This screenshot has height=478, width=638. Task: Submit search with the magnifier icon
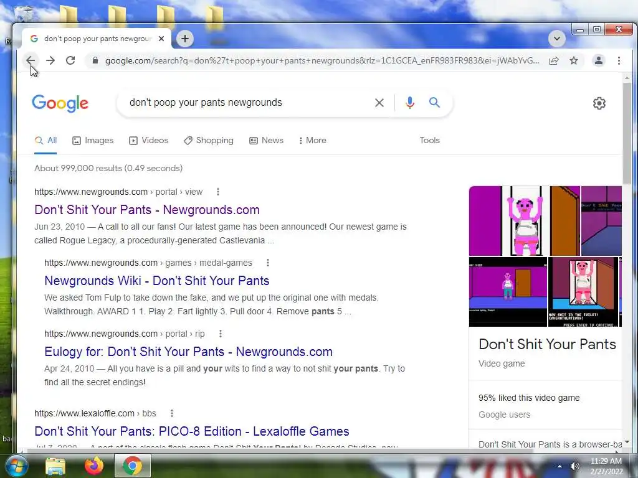pyautogui.click(x=434, y=103)
